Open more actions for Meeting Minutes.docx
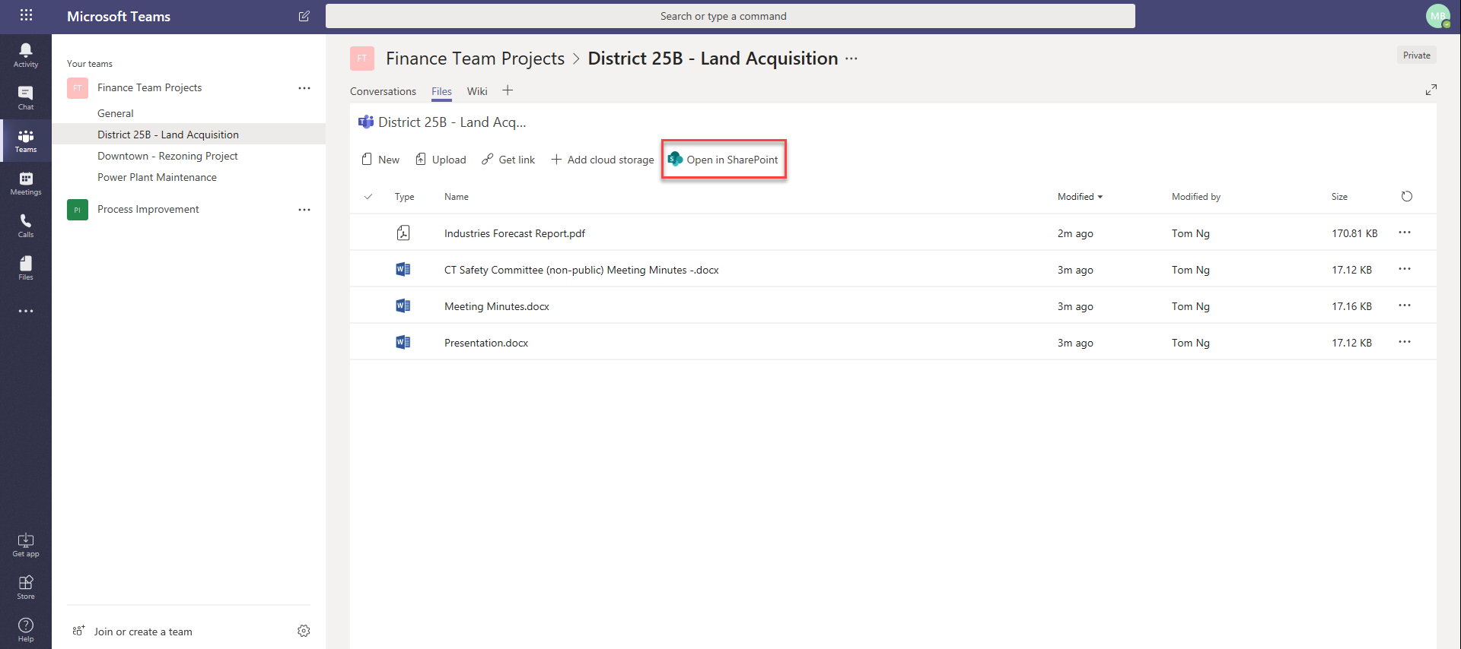This screenshot has height=649, width=1461. (x=1405, y=306)
